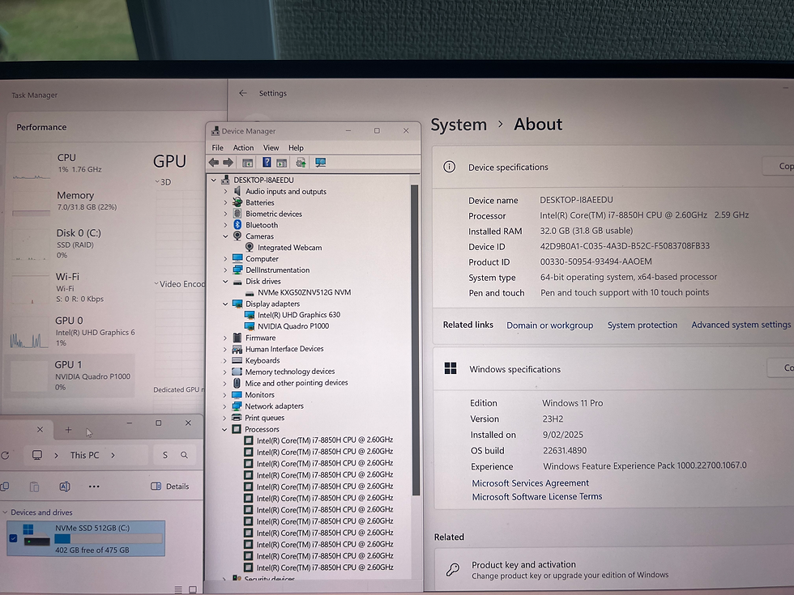Collapse the Display adapters node
794x595 pixels.
point(226,304)
